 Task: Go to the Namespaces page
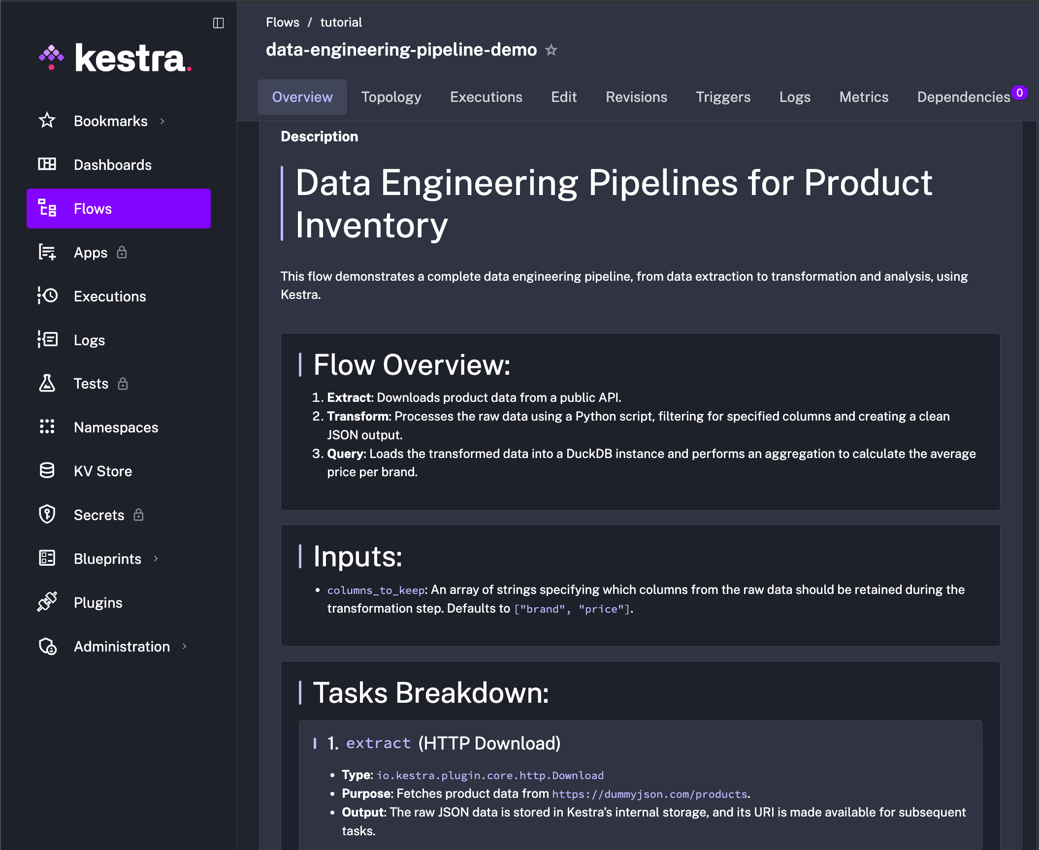[x=116, y=427]
